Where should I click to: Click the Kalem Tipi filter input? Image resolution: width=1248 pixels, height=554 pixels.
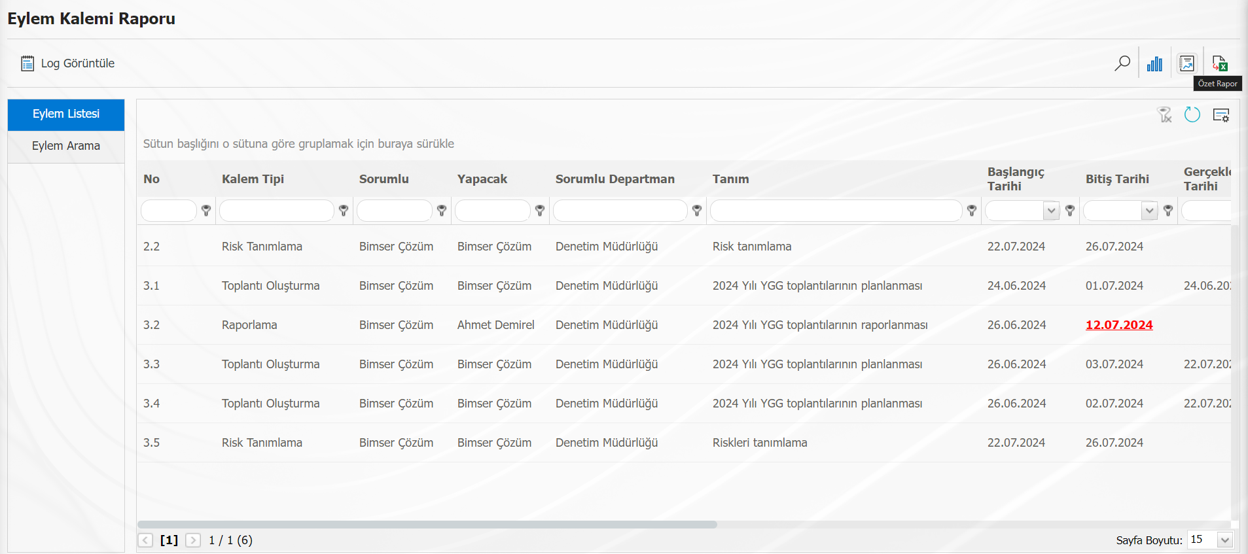pos(277,211)
